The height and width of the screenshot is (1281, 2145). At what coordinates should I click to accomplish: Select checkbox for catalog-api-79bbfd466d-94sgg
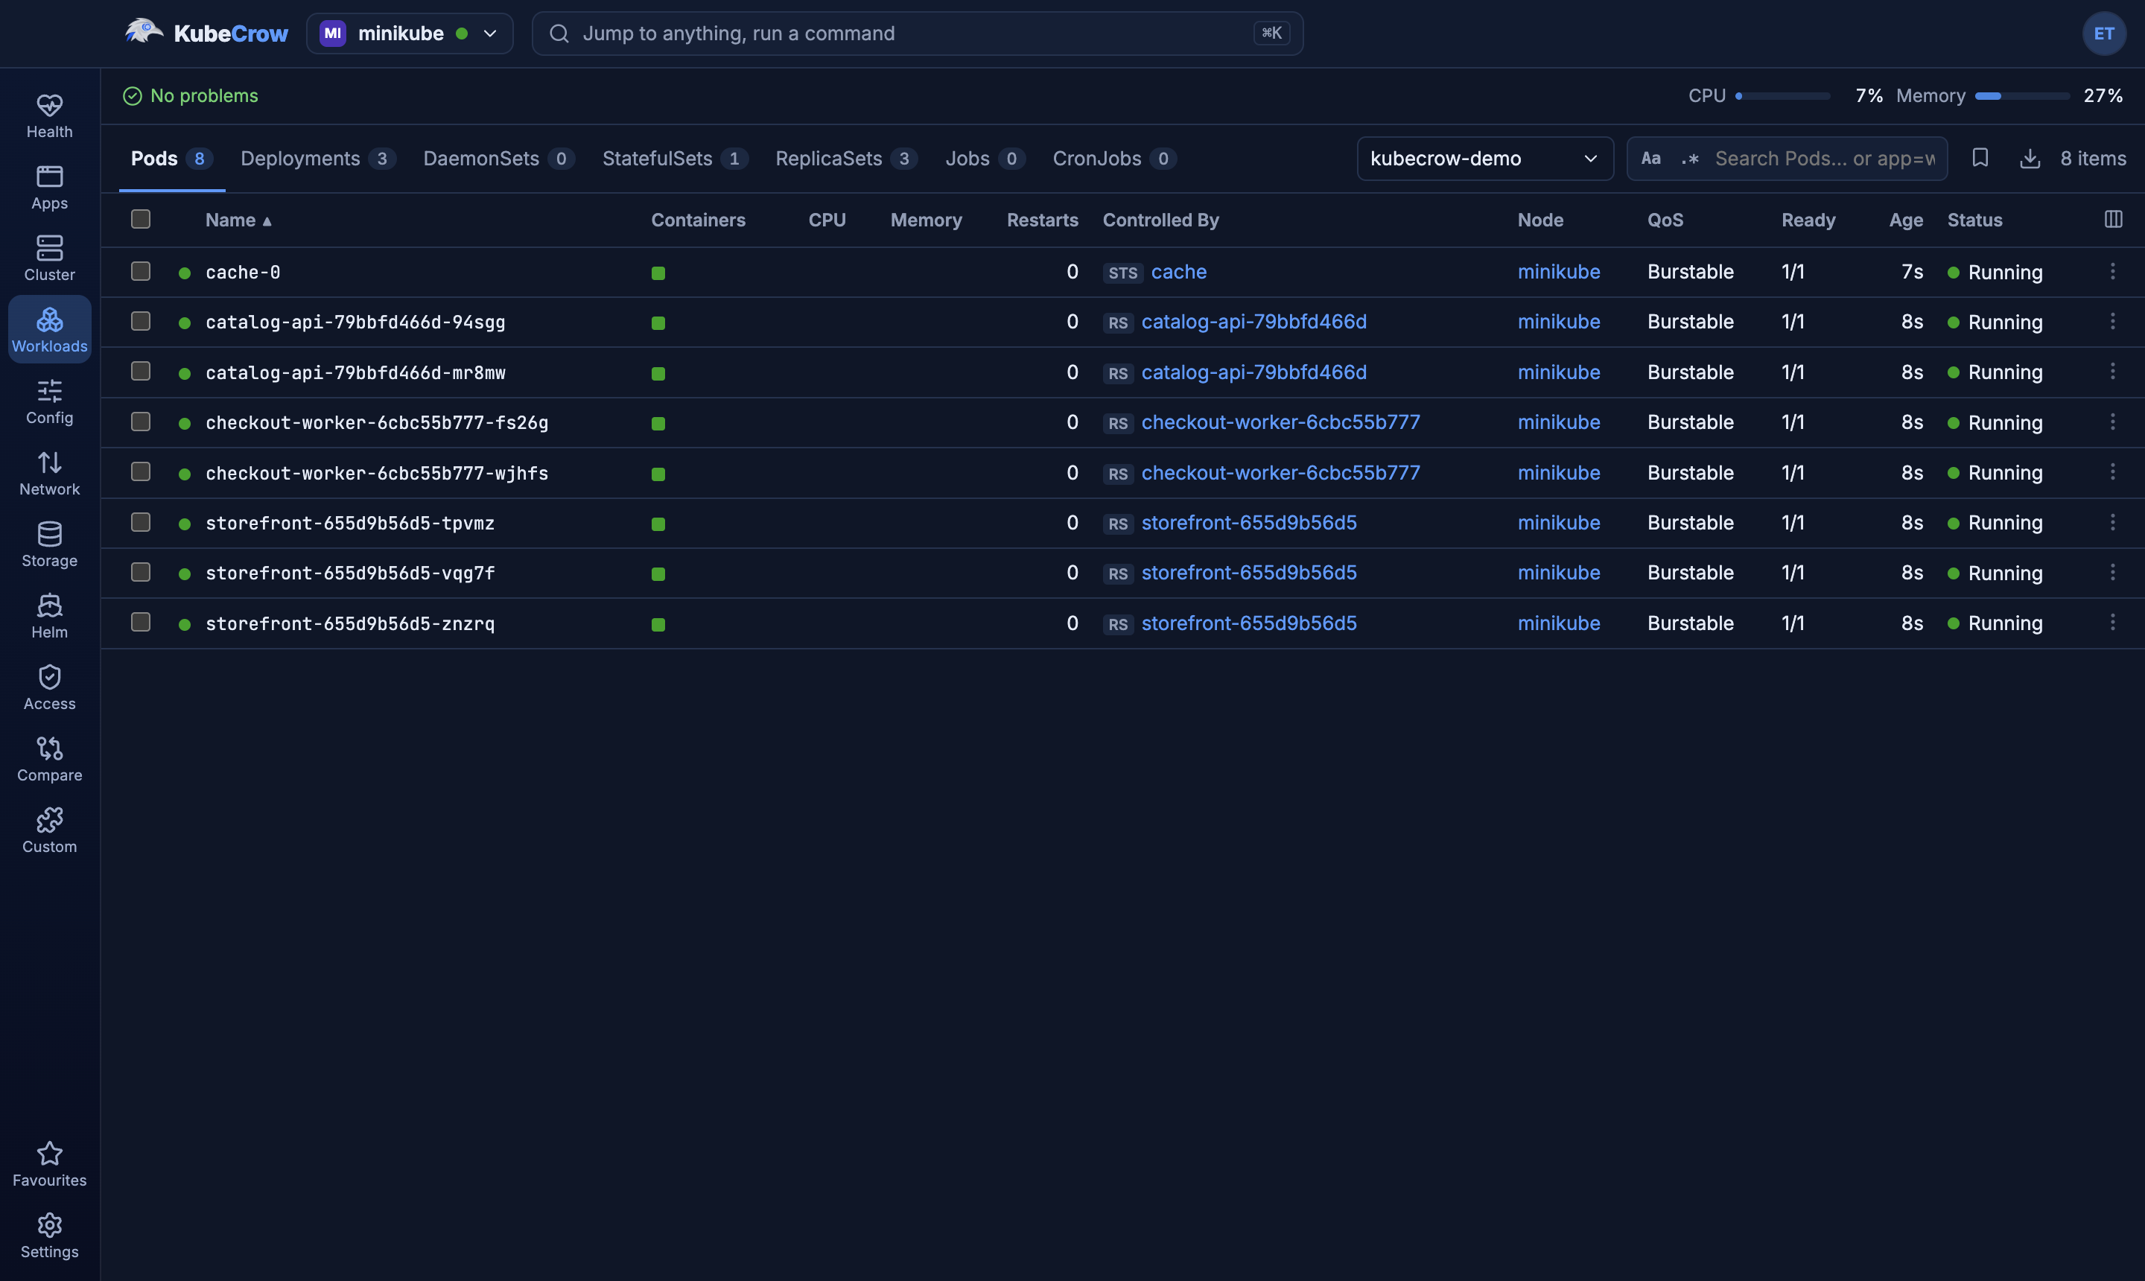click(x=141, y=321)
